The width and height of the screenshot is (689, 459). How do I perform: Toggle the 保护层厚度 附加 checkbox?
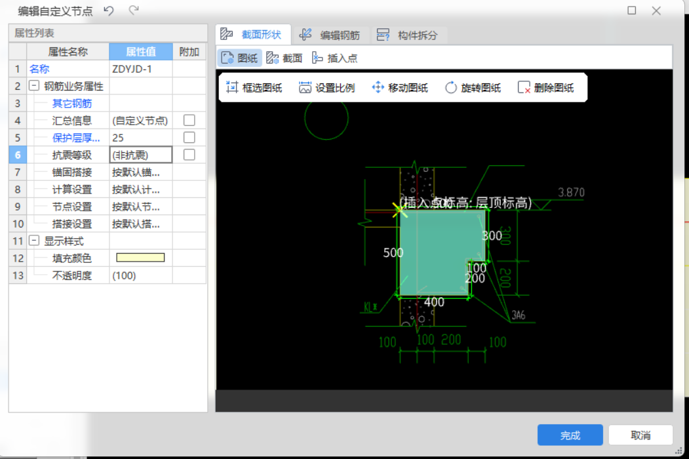(x=189, y=137)
